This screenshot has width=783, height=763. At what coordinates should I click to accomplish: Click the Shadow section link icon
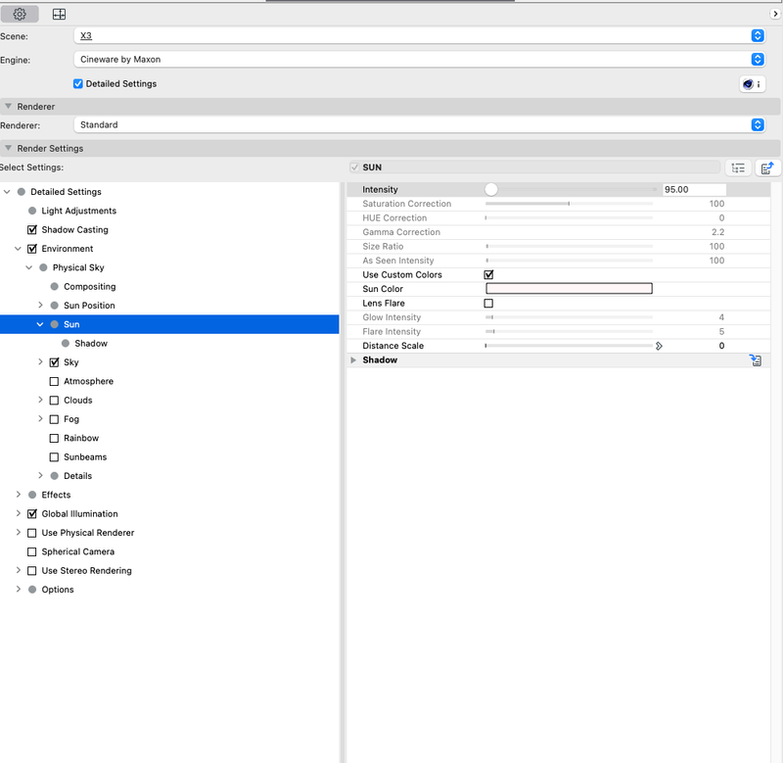[x=756, y=359]
